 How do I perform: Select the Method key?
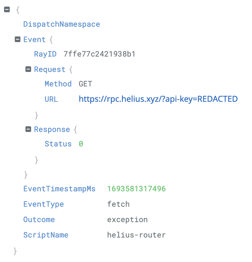point(58,84)
